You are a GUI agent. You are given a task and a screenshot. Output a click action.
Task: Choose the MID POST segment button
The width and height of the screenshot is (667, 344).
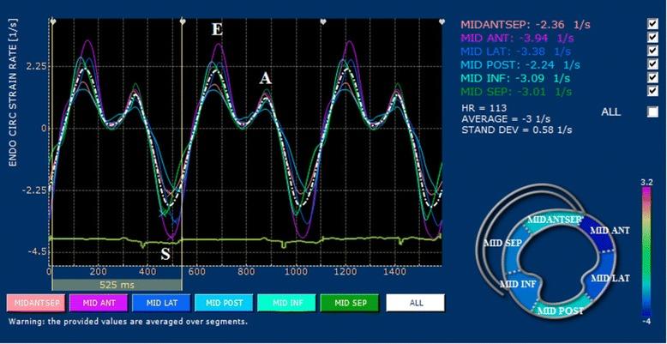click(217, 303)
